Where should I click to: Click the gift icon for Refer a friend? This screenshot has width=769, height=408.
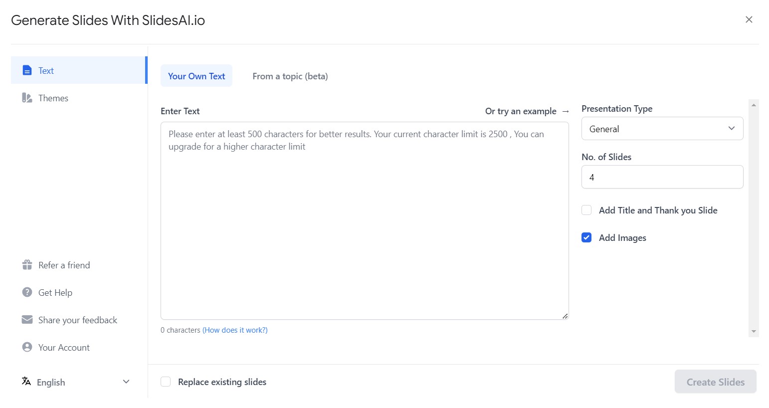click(27, 265)
